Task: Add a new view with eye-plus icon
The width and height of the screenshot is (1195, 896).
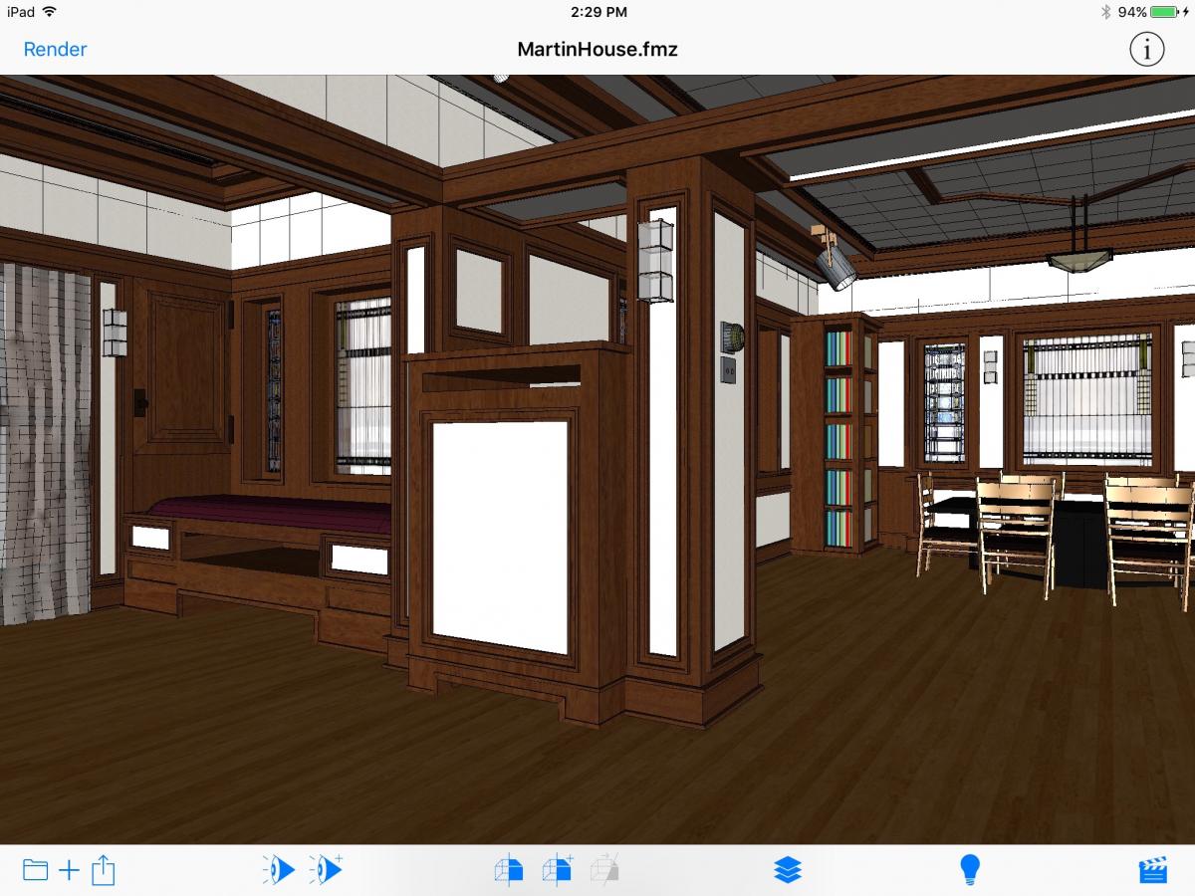Action: pyautogui.click(x=326, y=869)
